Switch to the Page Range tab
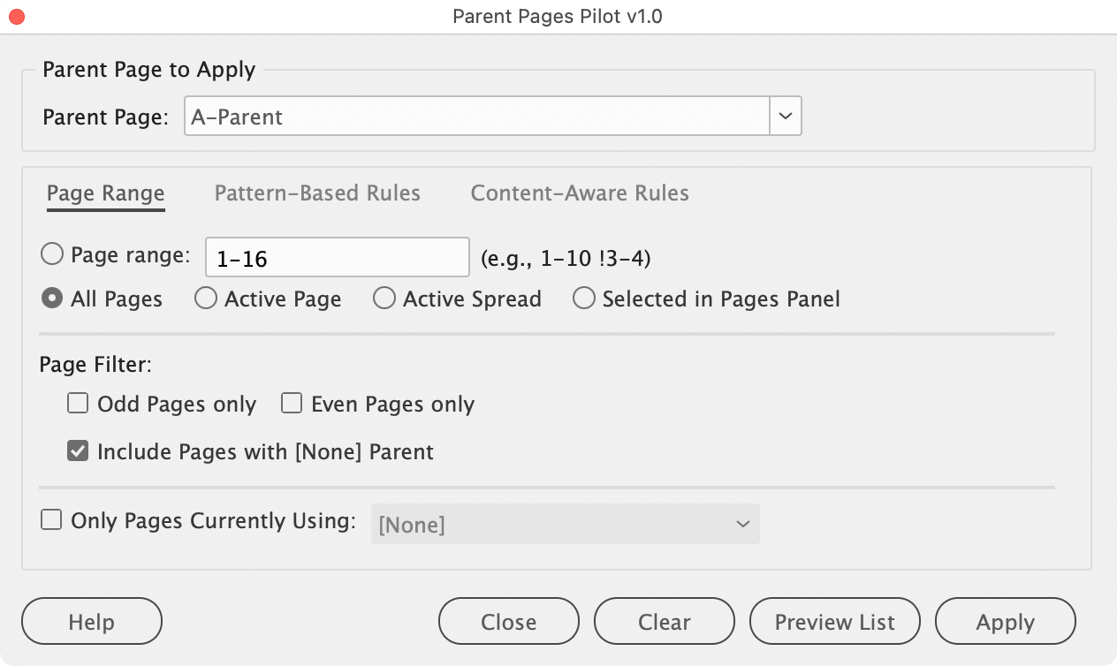 105,193
